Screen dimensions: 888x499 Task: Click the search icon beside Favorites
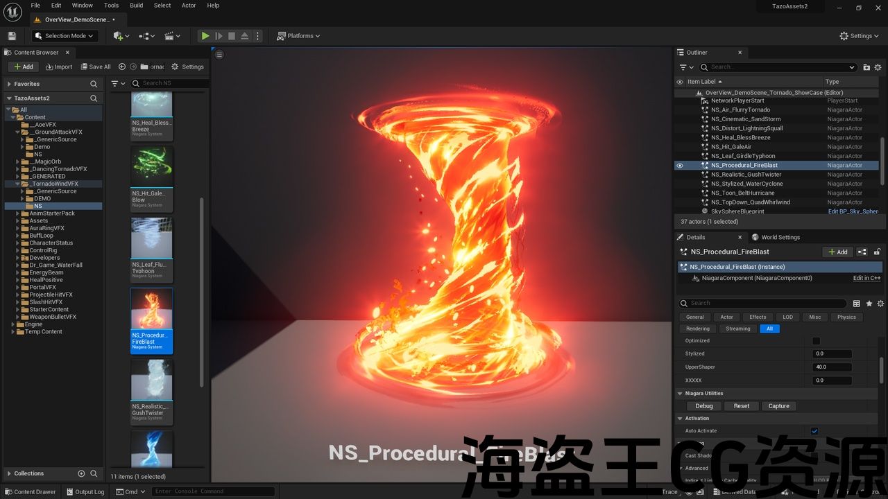pos(94,84)
